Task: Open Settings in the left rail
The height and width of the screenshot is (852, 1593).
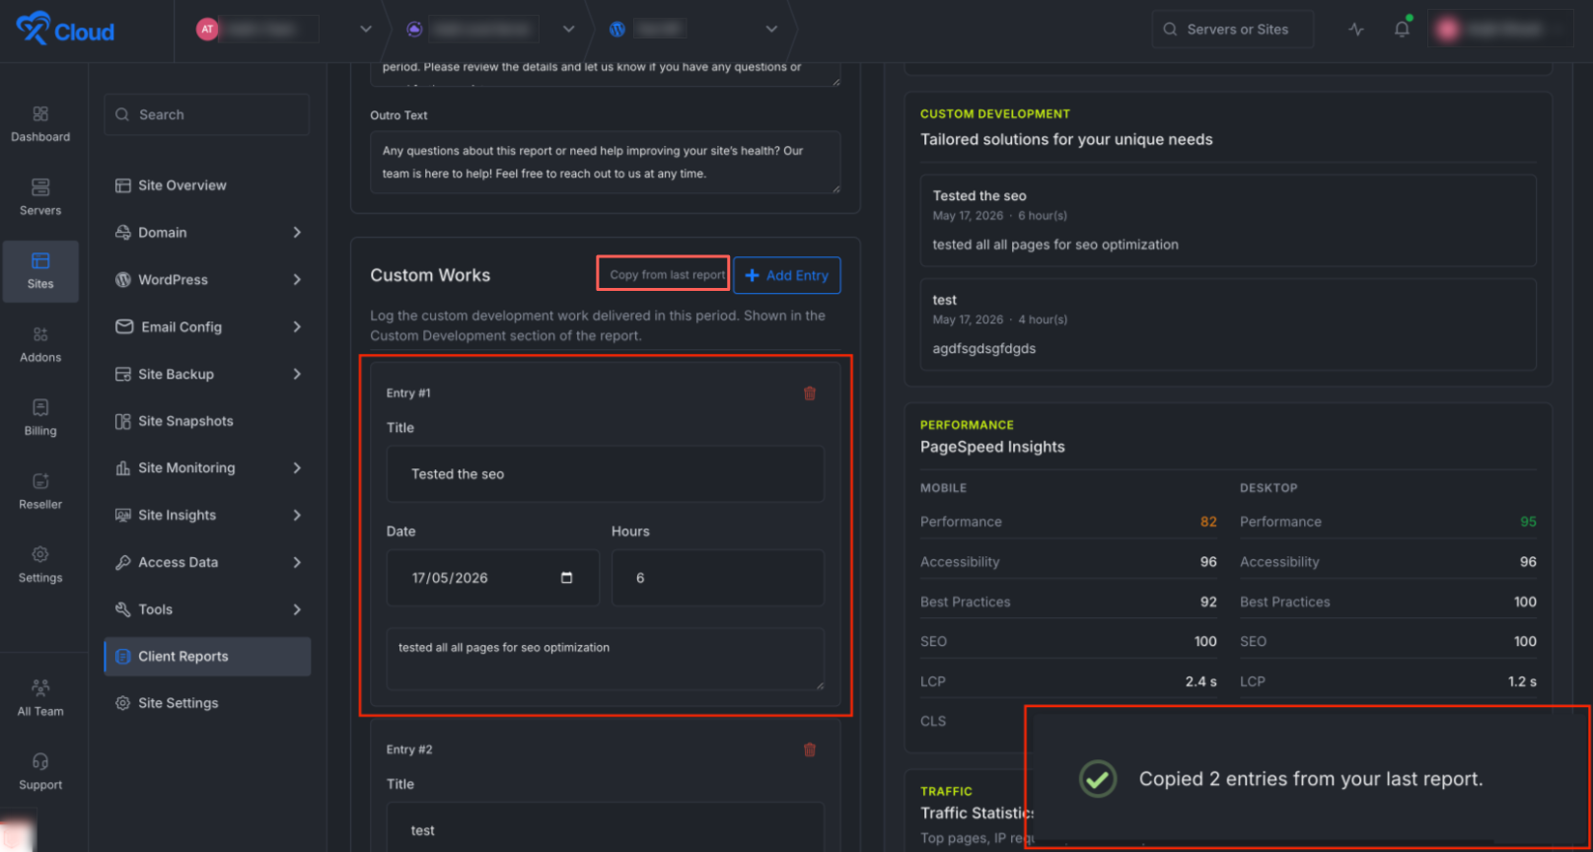Action: (x=40, y=565)
